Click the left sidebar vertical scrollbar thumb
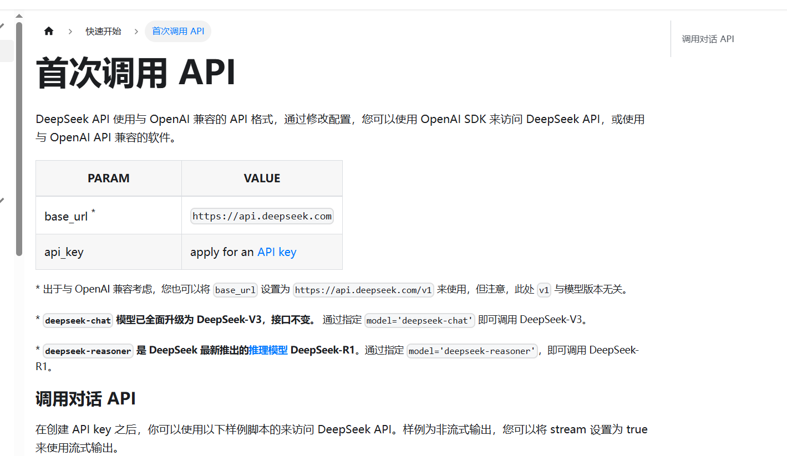This screenshot has width=787, height=456. coord(19,139)
